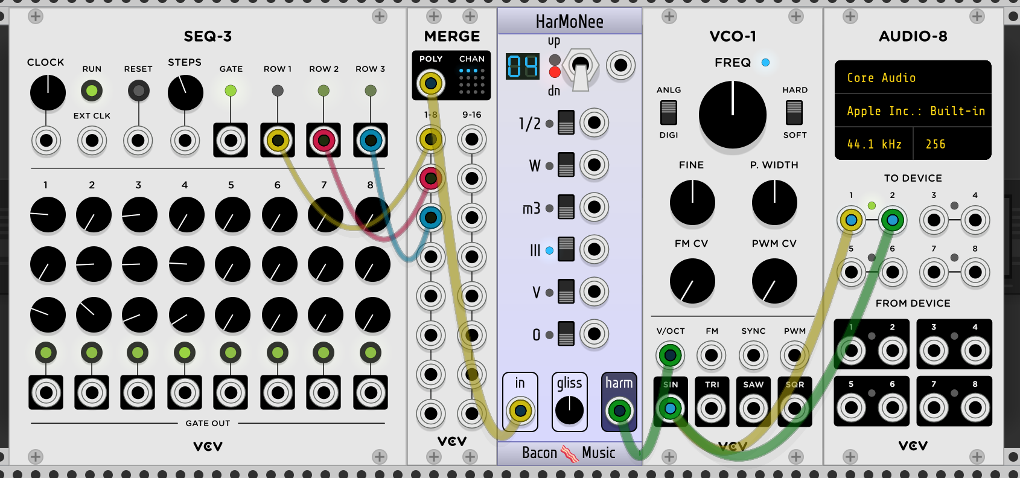The width and height of the screenshot is (1020, 478).
Task: Open the Core Audio driver menu
Action: [x=913, y=77]
